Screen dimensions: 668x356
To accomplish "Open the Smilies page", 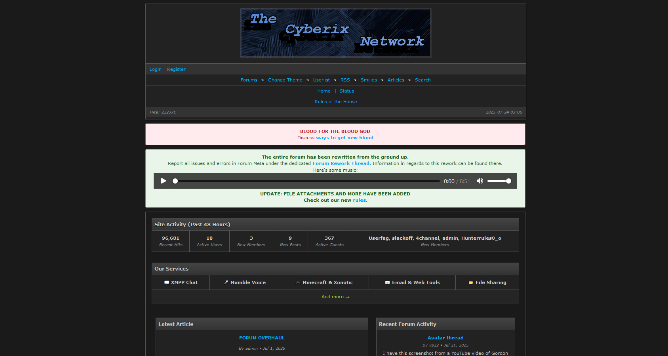I will (x=369, y=80).
